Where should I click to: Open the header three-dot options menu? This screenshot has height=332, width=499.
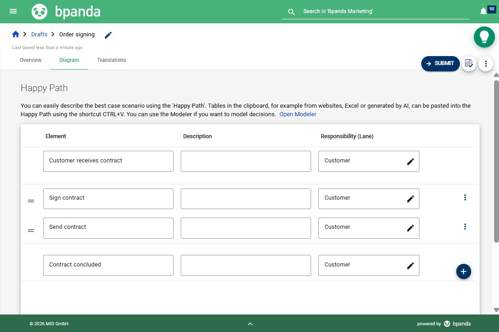[x=486, y=63]
